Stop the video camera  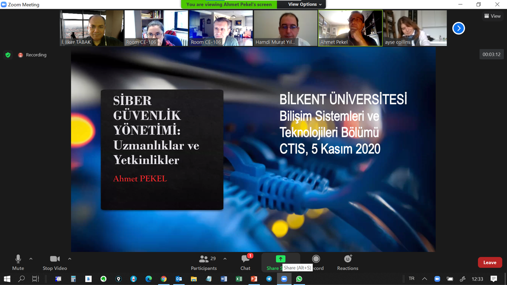(x=55, y=262)
